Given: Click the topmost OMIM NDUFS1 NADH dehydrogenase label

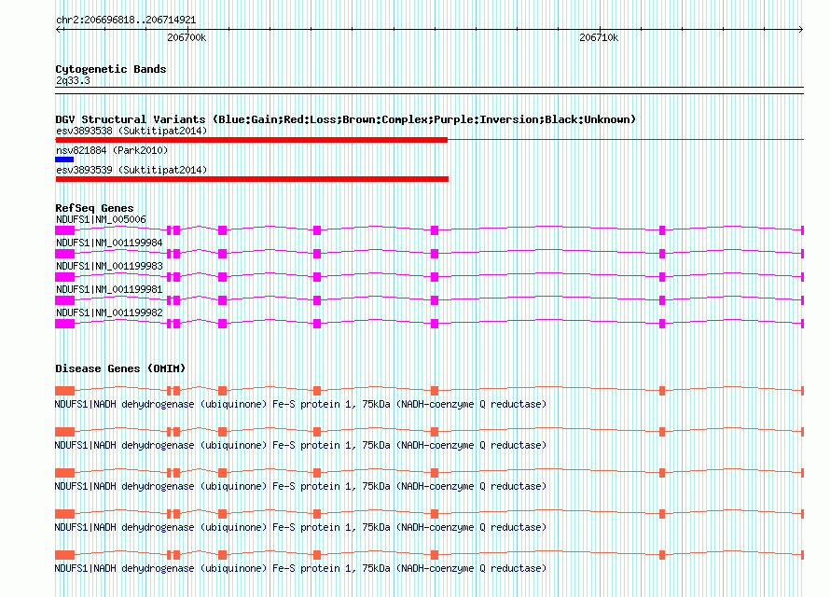Looking at the screenshot, I should coord(300,404).
